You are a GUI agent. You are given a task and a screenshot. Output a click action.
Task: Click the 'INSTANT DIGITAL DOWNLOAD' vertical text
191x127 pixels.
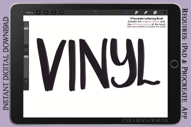[x=6, y=64]
